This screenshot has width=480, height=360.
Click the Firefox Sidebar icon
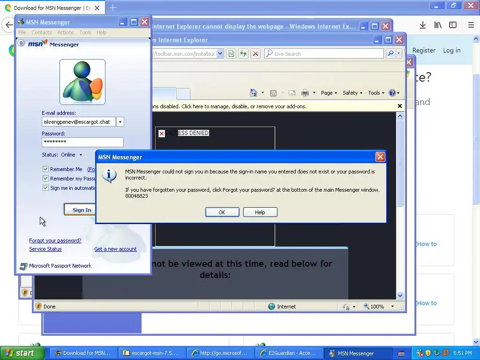(453, 25)
